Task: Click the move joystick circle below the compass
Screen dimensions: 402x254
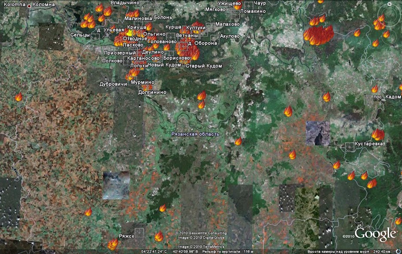Action: click(x=389, y=38)
